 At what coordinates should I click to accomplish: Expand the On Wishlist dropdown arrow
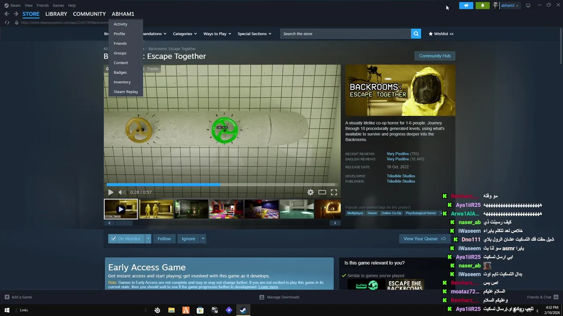148,239
